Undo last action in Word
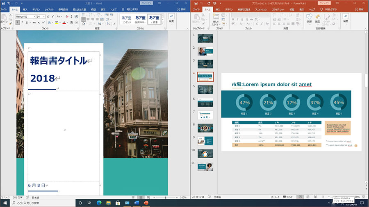The width and height of the screenshot is (369, 207). coord(9,3)
